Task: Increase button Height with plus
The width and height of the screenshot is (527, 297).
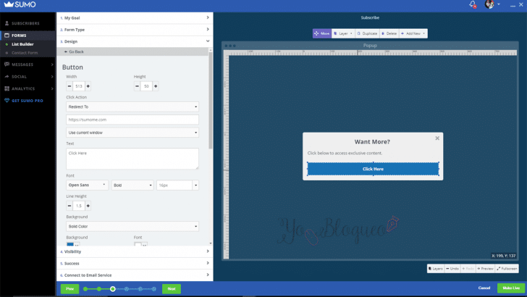Action: pyautogui.click(x=156, y=86)
